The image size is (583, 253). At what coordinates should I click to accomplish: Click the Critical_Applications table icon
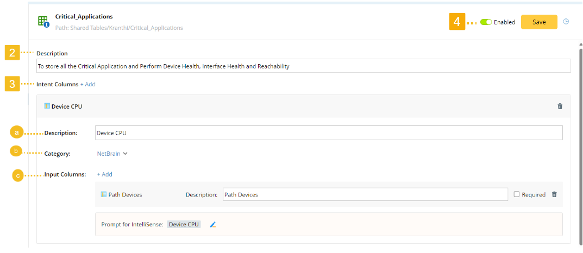pyautogui.click(x=43, y=22)
